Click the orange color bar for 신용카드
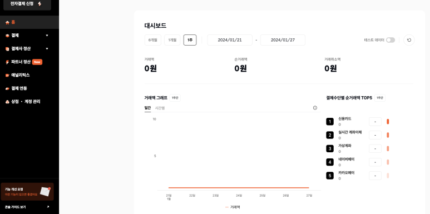 (388, 122)
